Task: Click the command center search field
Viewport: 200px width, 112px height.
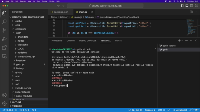Action: click(105, 6)
